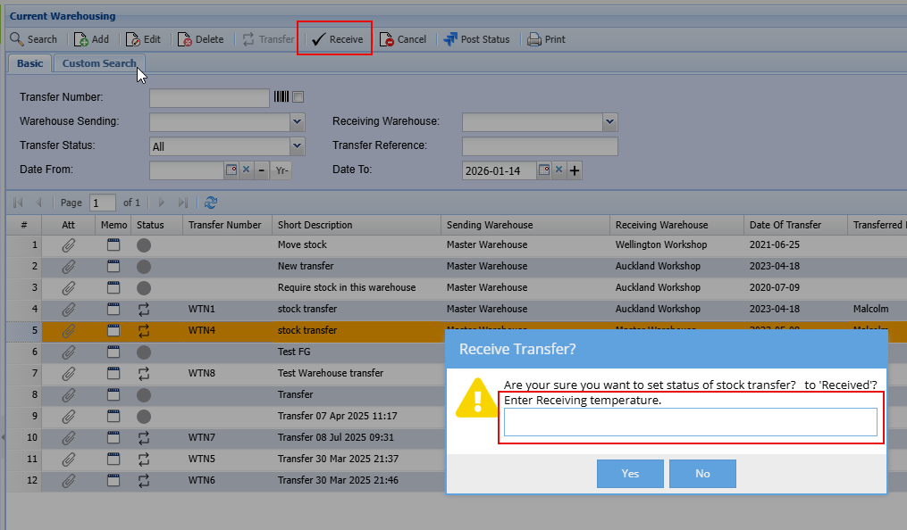Toggle the checkbox next to barcode icon
This screenshot has height=530, width=907.
point(298,97)
